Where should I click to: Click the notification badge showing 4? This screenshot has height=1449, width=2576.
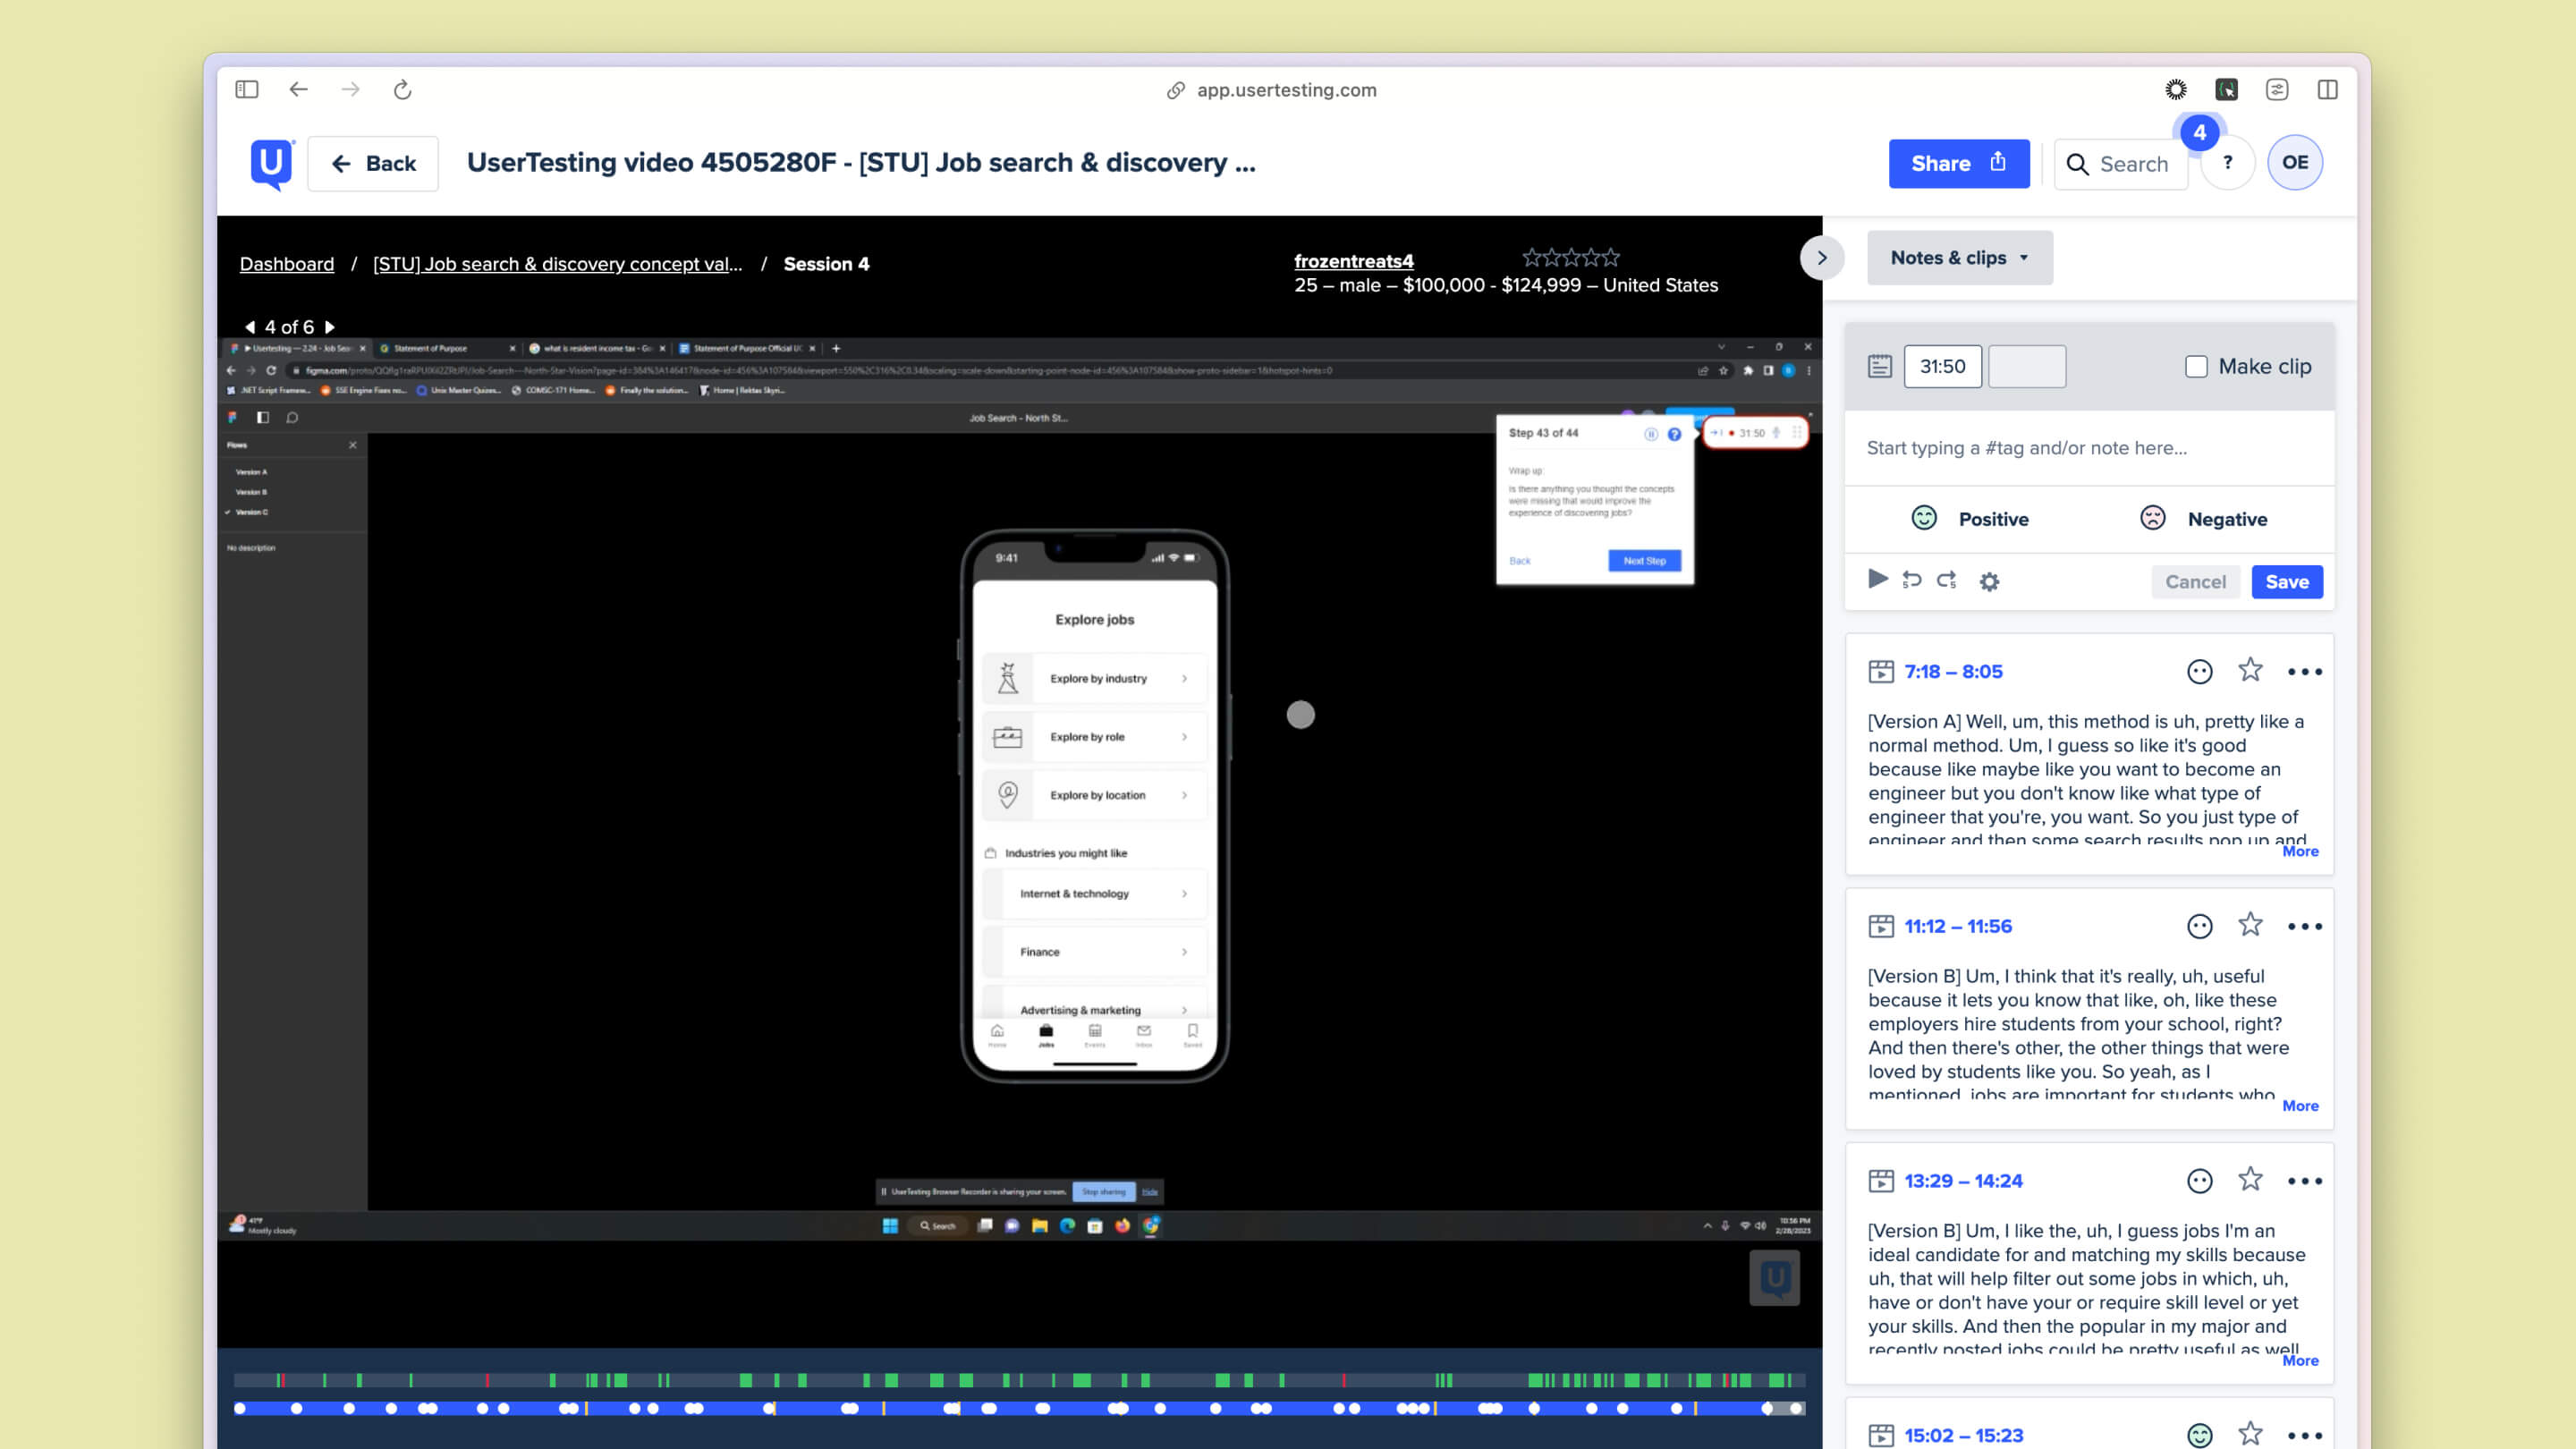click(x=2199, y=132)
